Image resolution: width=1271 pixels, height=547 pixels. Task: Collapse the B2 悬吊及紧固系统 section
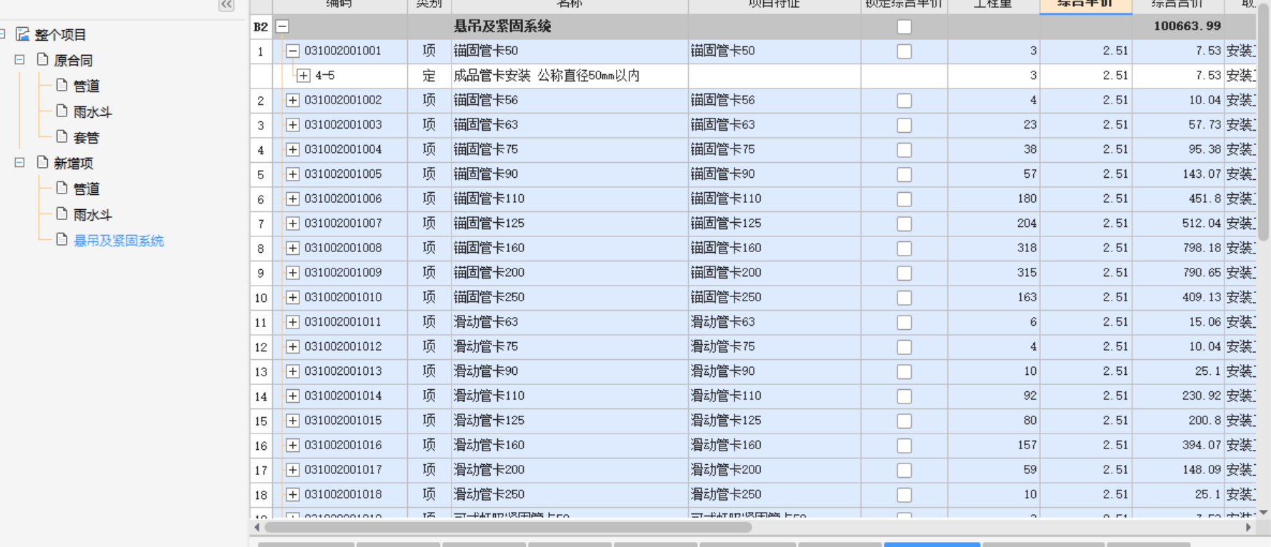point(282,26)
